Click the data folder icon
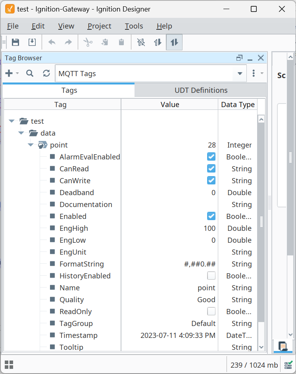Viewport: 296px width, 374px height. point(33,133)
